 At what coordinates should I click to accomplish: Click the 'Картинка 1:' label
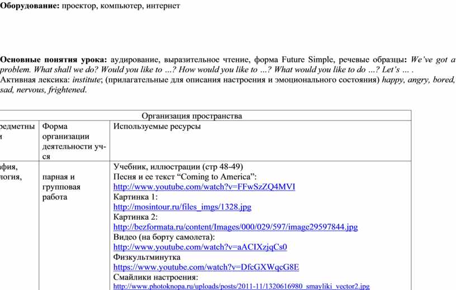pyautogui.click(x=136, y=197)
